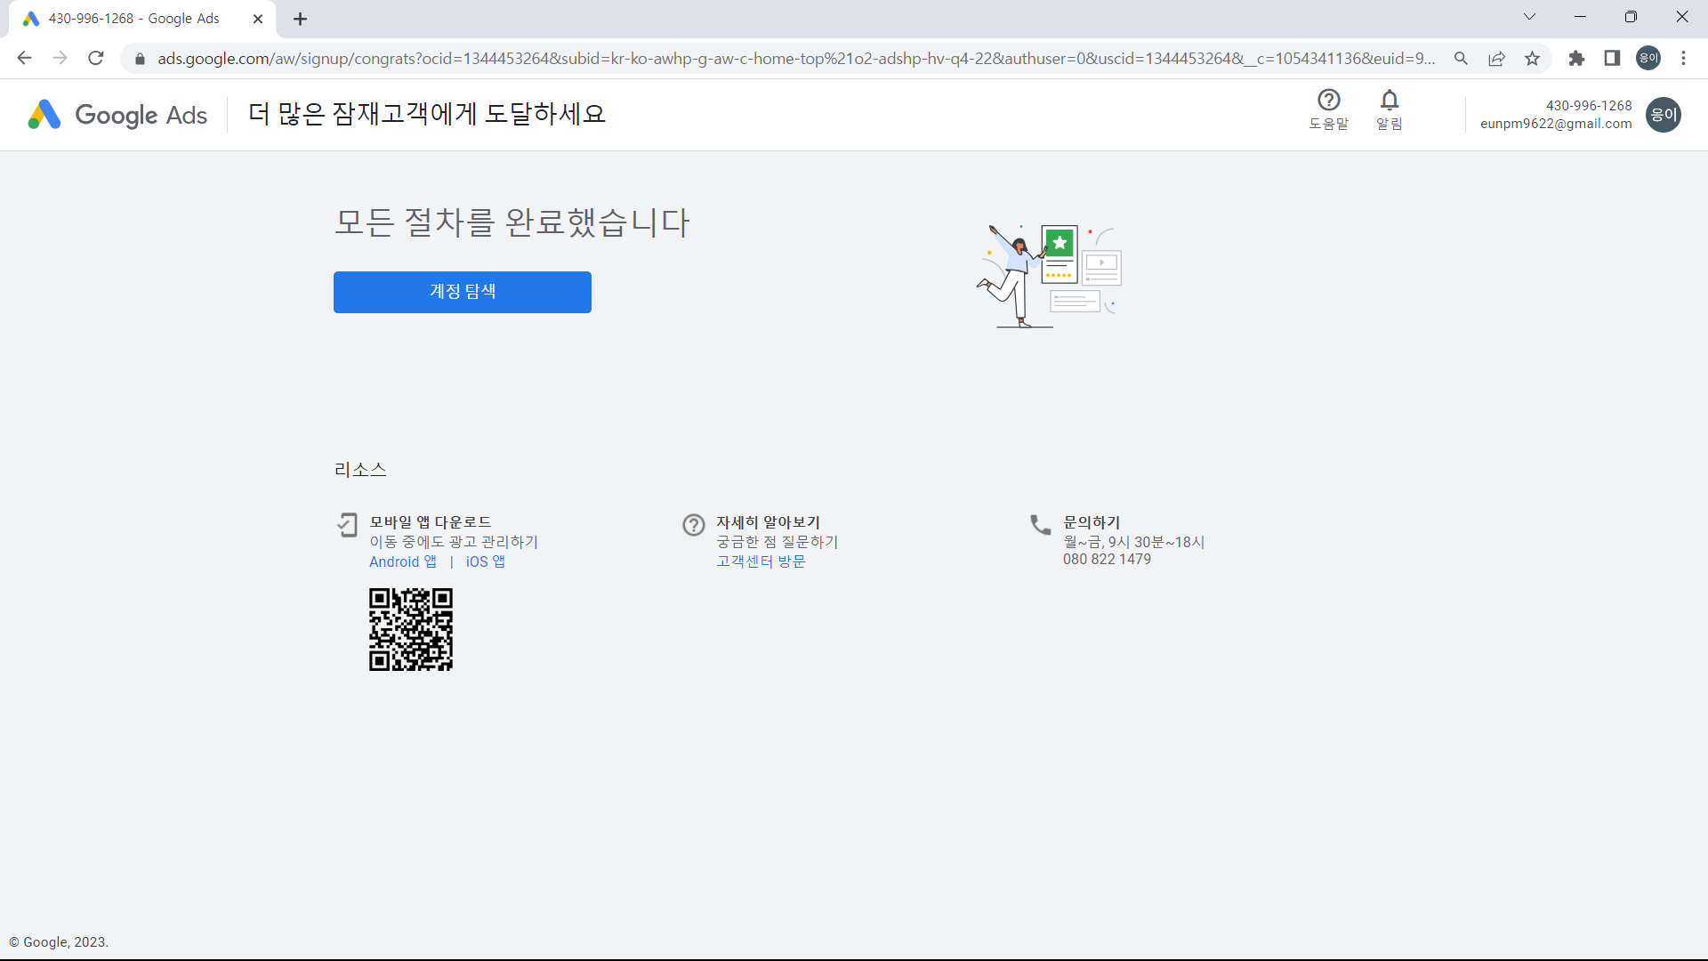
Task: Click the share icon in the address bar
Action: [1497, 58]
